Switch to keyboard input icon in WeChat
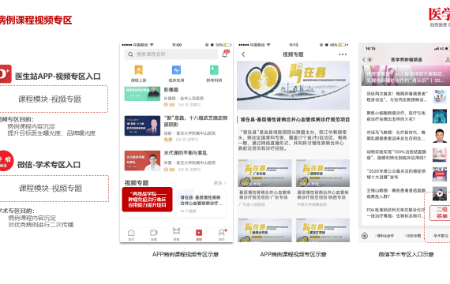Viewport: 450px width, 284px height. [x=365, y=236]
